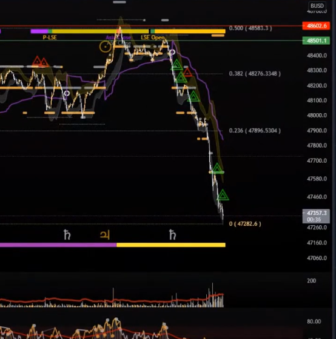Select the green 48501.1 price label
The image size is (336, 339).
(316, 41)
